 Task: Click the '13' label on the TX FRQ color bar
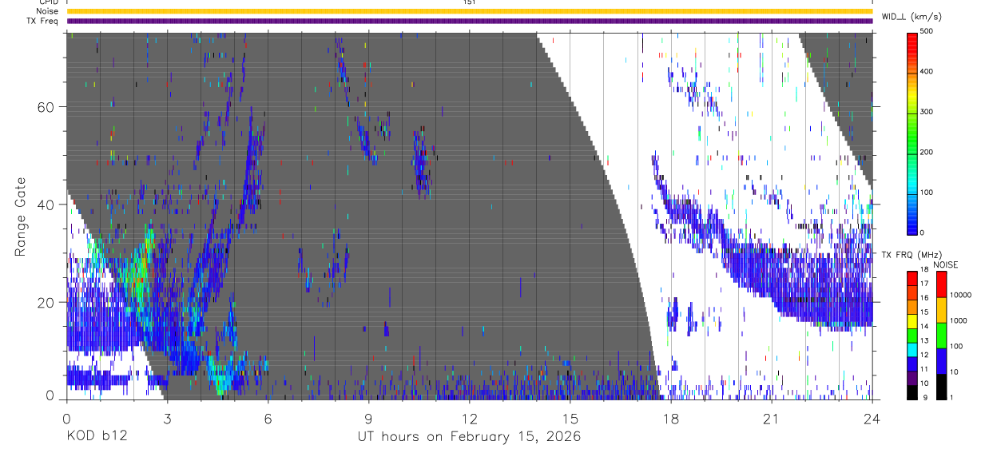(924, 340)
